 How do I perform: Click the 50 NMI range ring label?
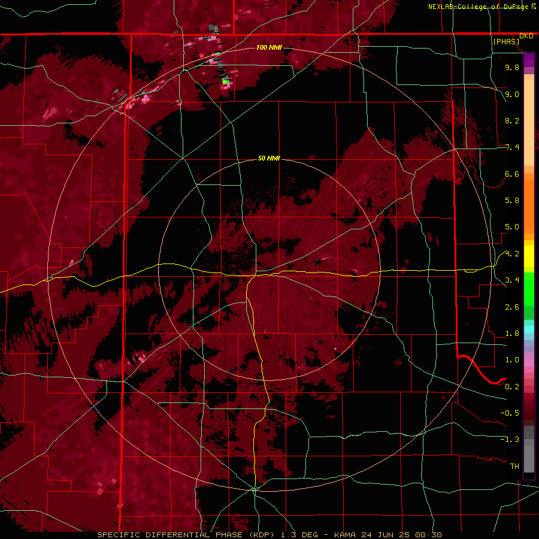(x=269, y=159)
